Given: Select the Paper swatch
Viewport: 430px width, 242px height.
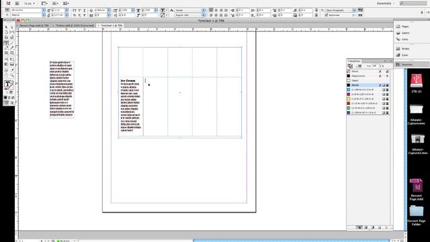Looking at the screenshot, I should (x=368, y=81).
